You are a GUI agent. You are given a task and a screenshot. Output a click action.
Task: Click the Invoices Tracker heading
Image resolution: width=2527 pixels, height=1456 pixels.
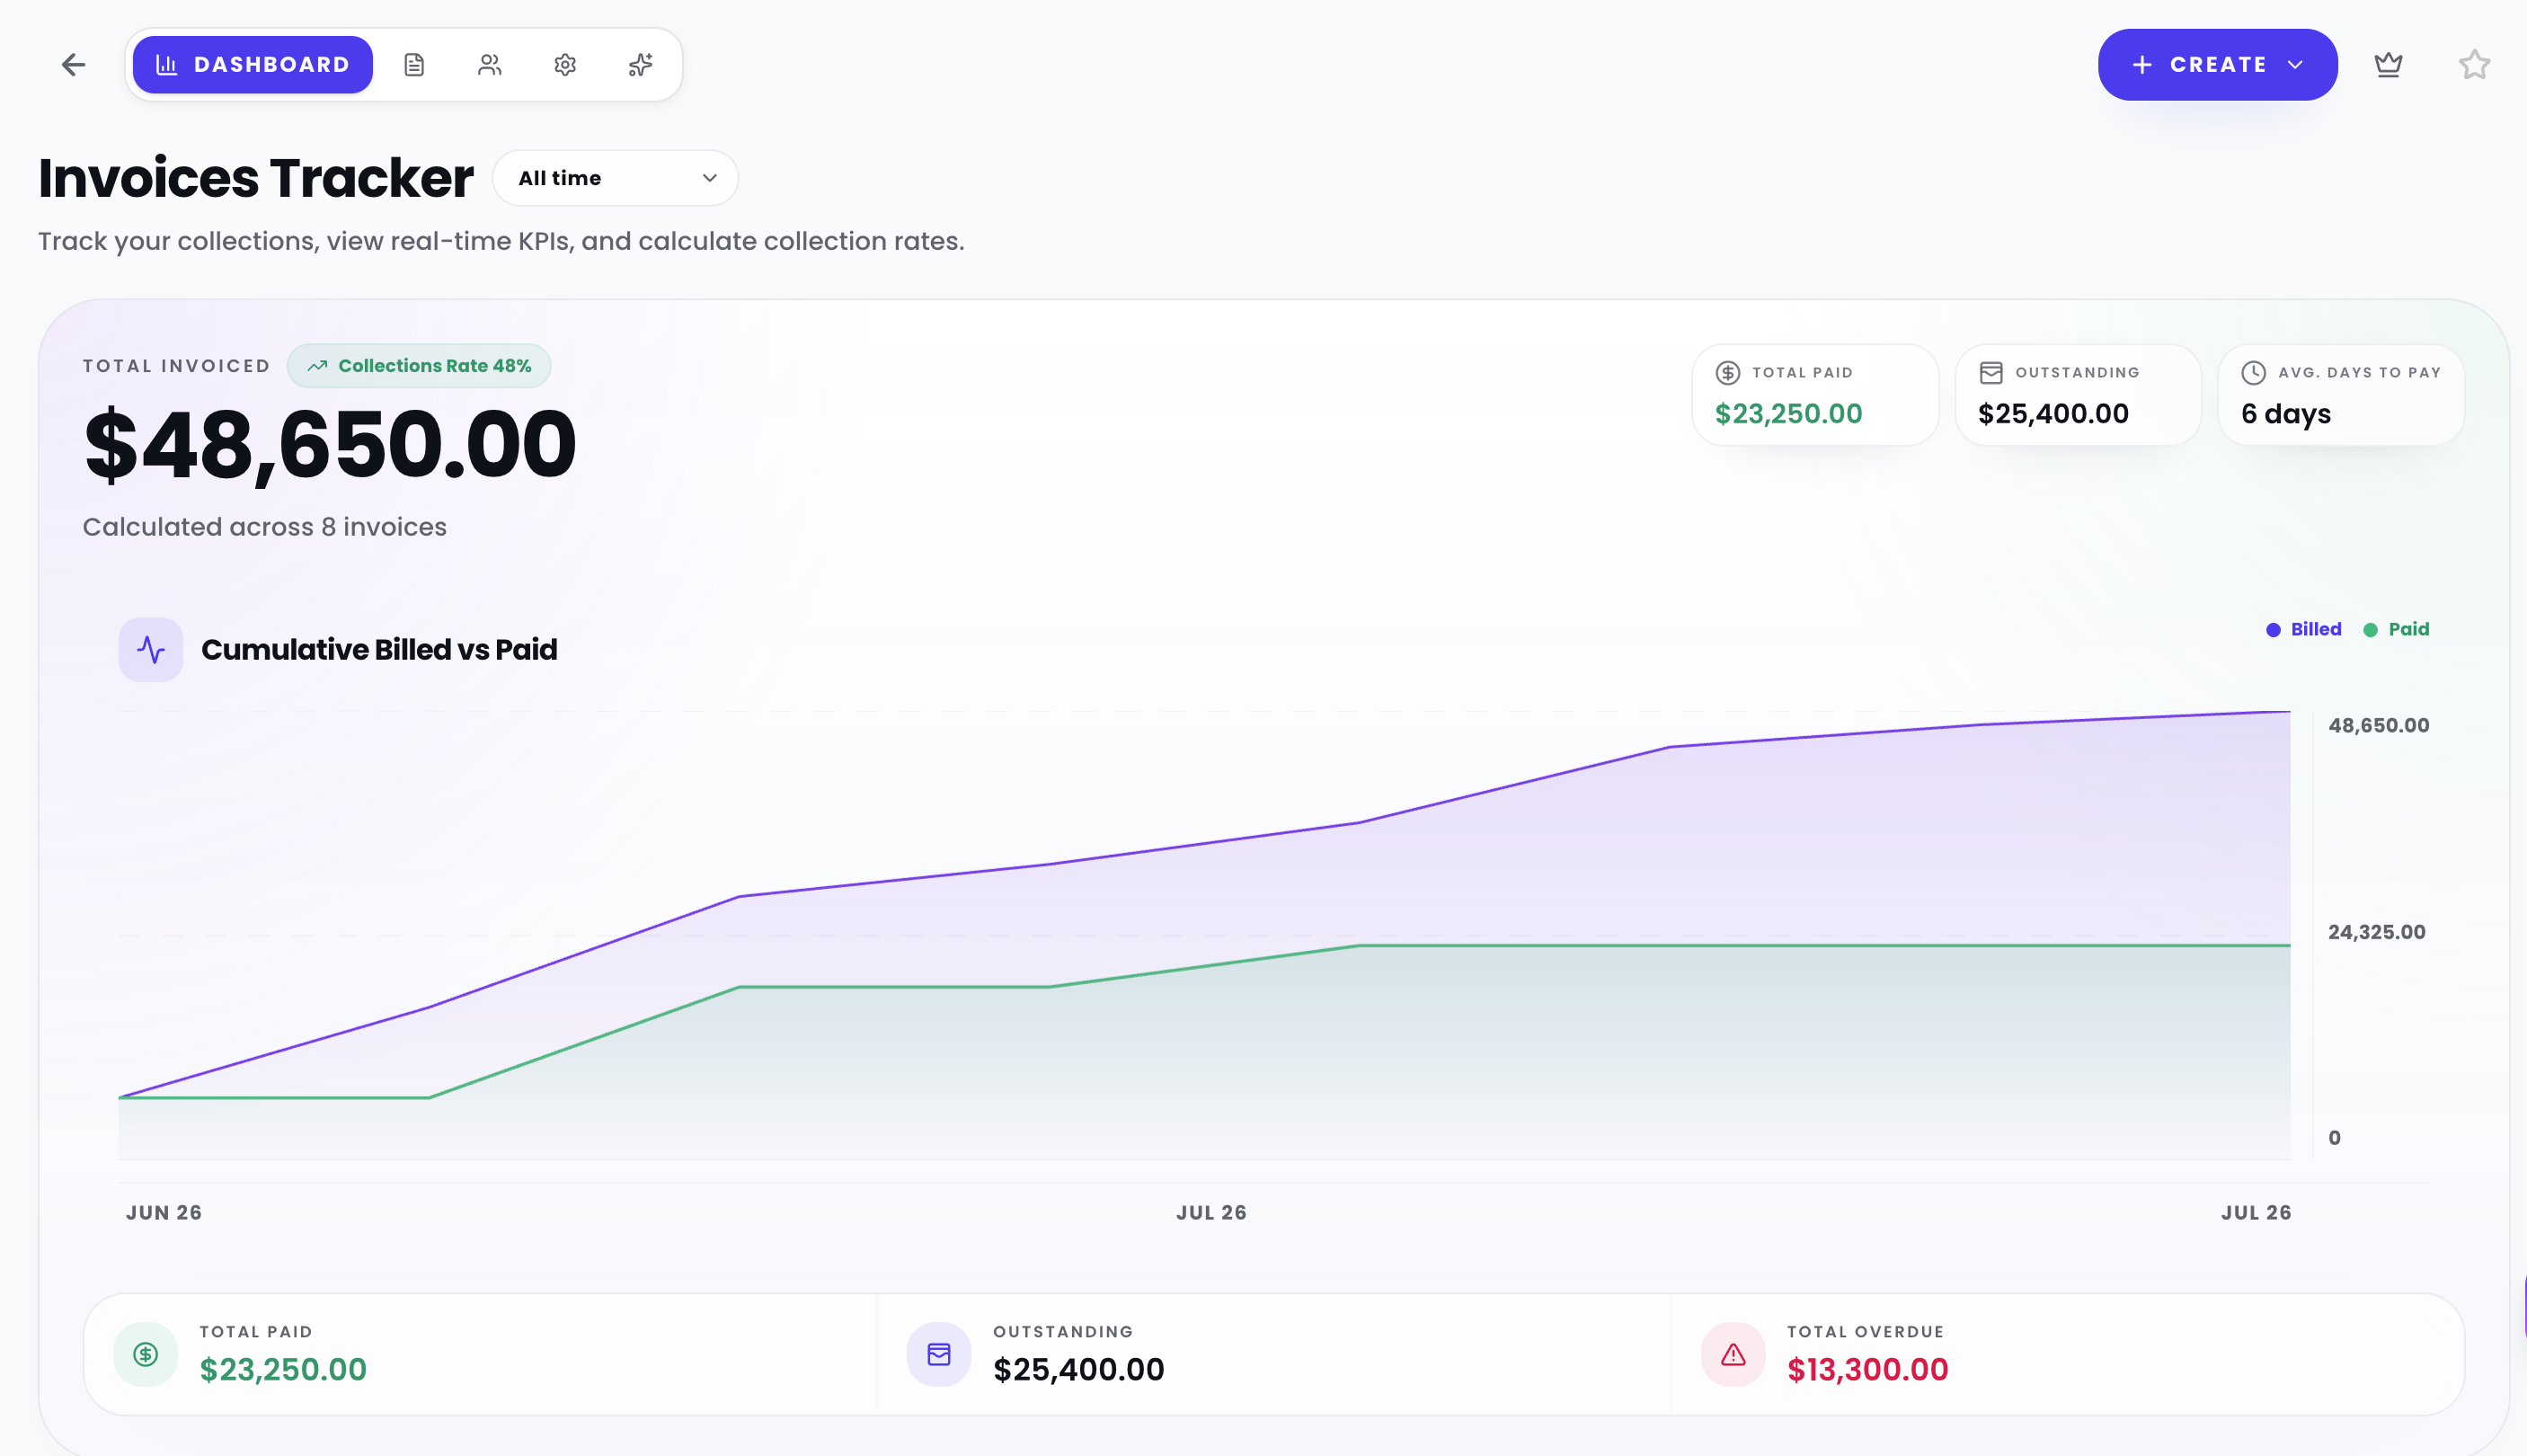256,178
